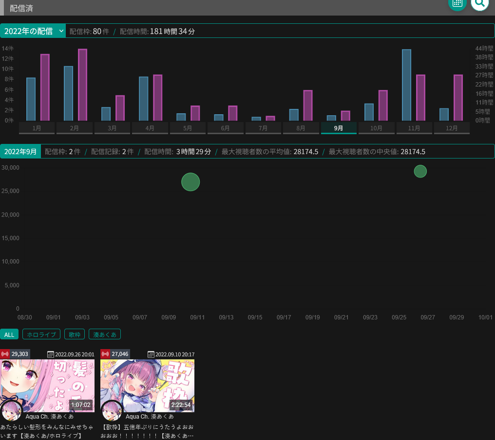Select the 3月 month tab

point(112,128)
